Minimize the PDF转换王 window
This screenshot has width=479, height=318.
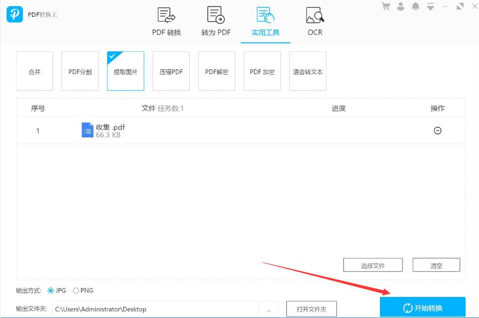click(445, 7)
